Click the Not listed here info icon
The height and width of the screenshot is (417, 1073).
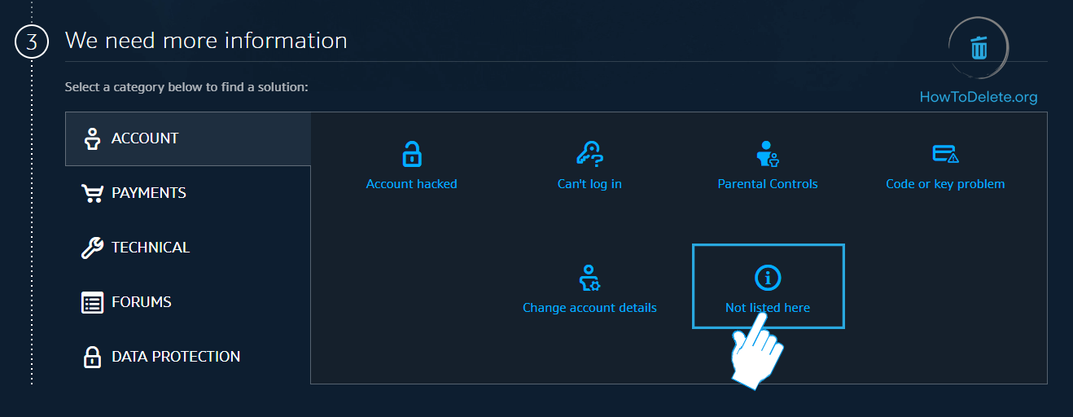click(x=768, y=278)
